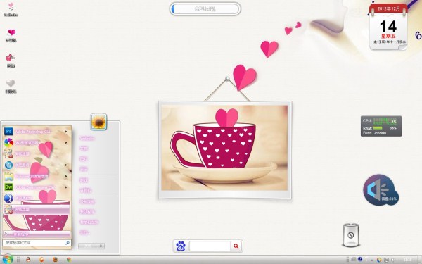Open the blue running-figure program in Start menu
The width and height of the screenshot is (422, 264).
coord(37,199)
